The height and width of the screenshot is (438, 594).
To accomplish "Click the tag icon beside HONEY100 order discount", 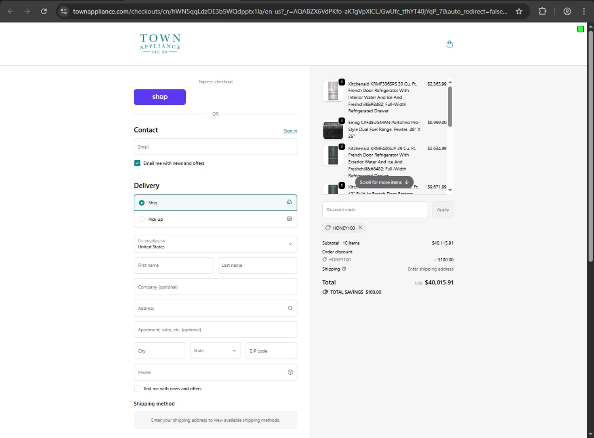I will tap(325, 260).
